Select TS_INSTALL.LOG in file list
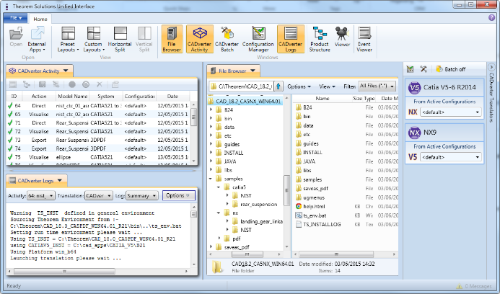The image size is (500, 294). pos(322,224)
